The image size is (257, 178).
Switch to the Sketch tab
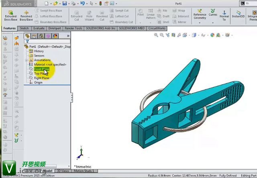24,28
